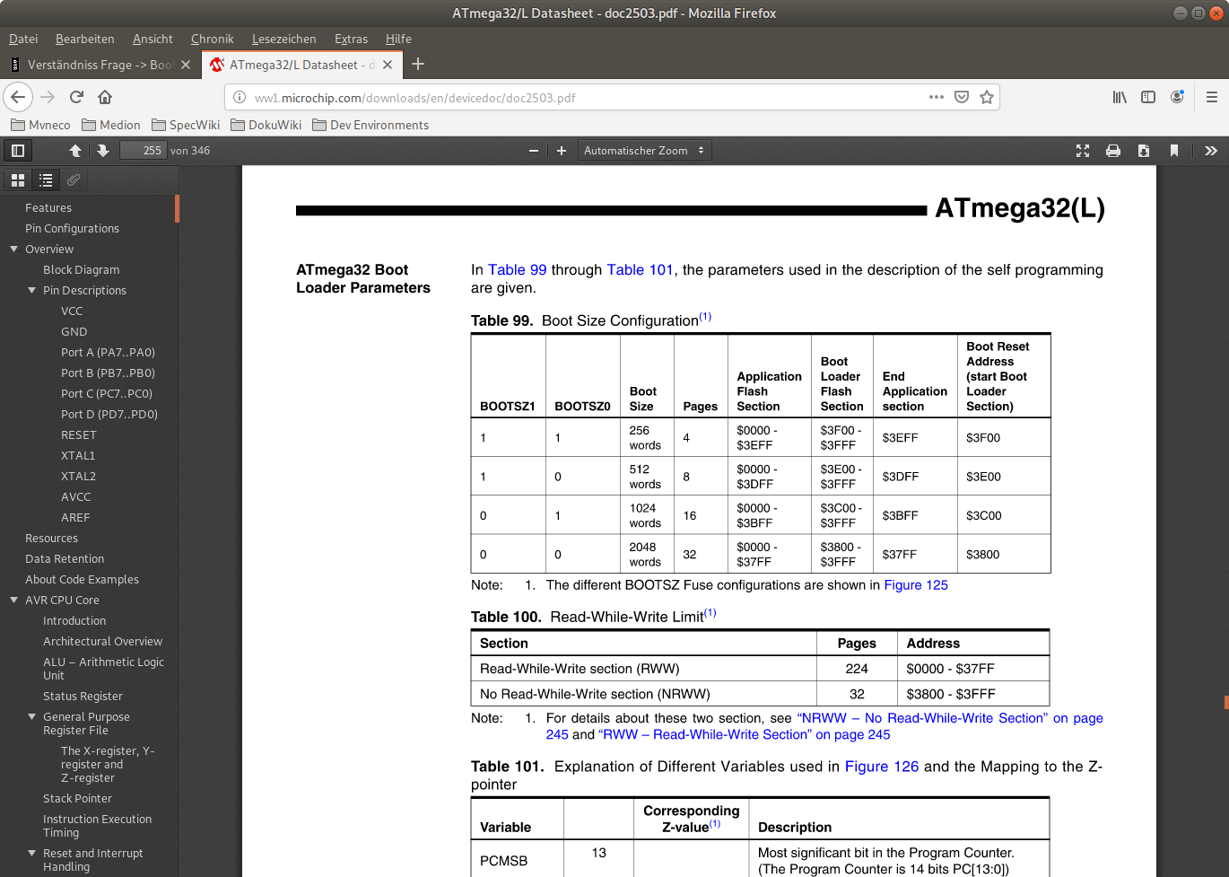Follow the Table 99 link

pyautogui.click(x=517, y=269)
